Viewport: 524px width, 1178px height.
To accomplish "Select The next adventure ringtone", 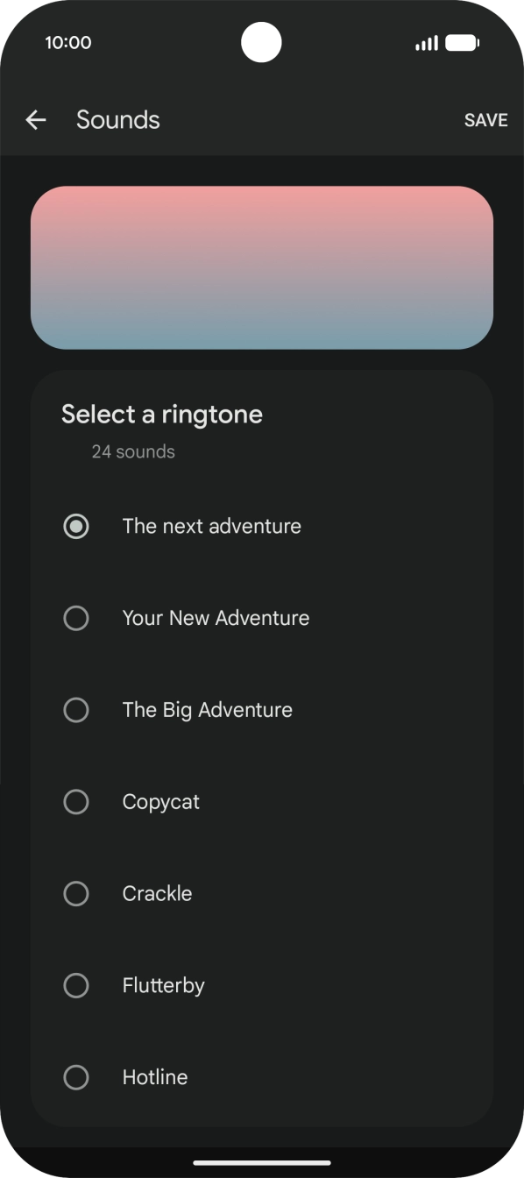I will pyautogui.click(x=76, y=526).
